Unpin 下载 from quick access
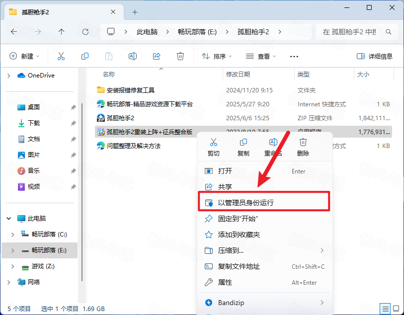The image size is (404, 315). coord(73,123)
